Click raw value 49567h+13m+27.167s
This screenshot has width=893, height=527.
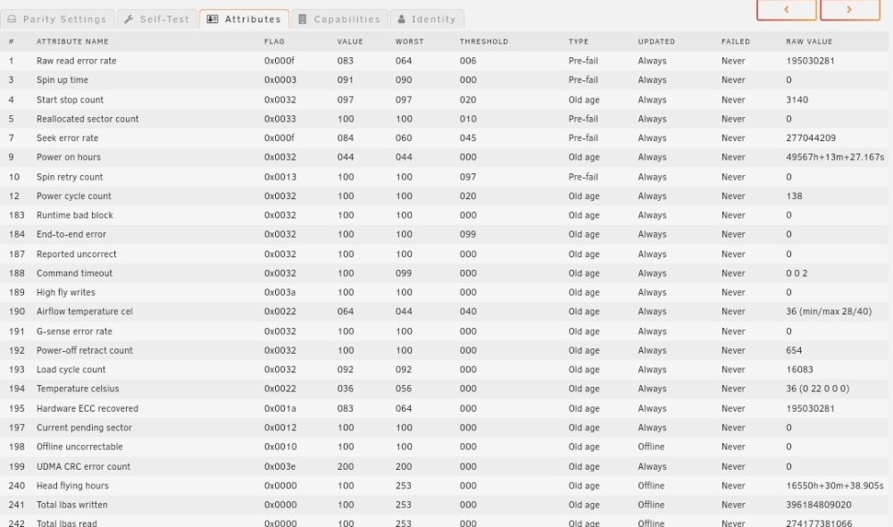pos(835,157)
